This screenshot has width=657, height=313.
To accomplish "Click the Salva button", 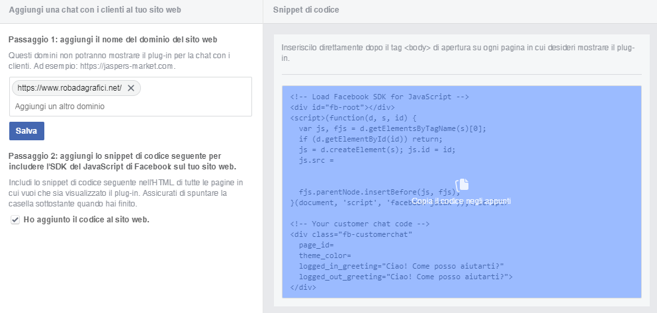I will (x=27, y=131).
